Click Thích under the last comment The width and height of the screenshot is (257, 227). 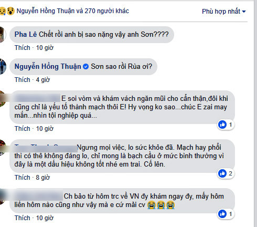[23, 218]
